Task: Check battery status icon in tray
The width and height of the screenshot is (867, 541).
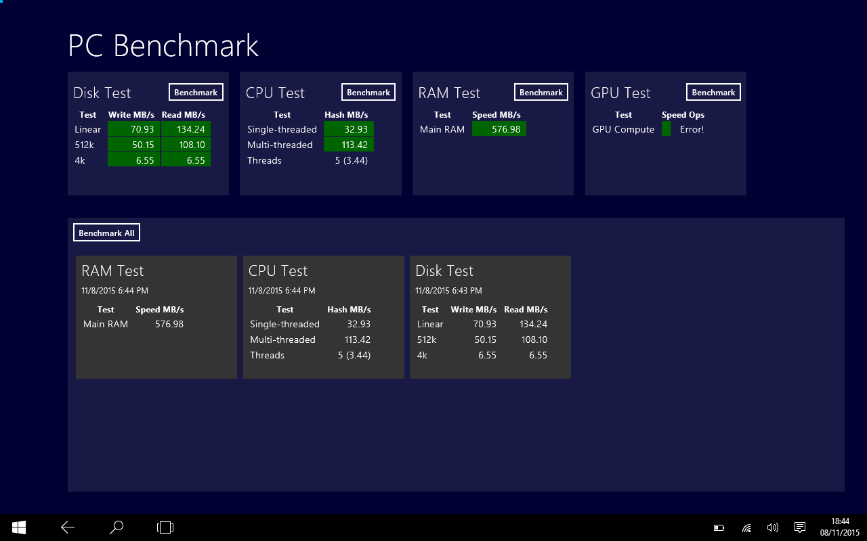Action: (x=719, y=527)
